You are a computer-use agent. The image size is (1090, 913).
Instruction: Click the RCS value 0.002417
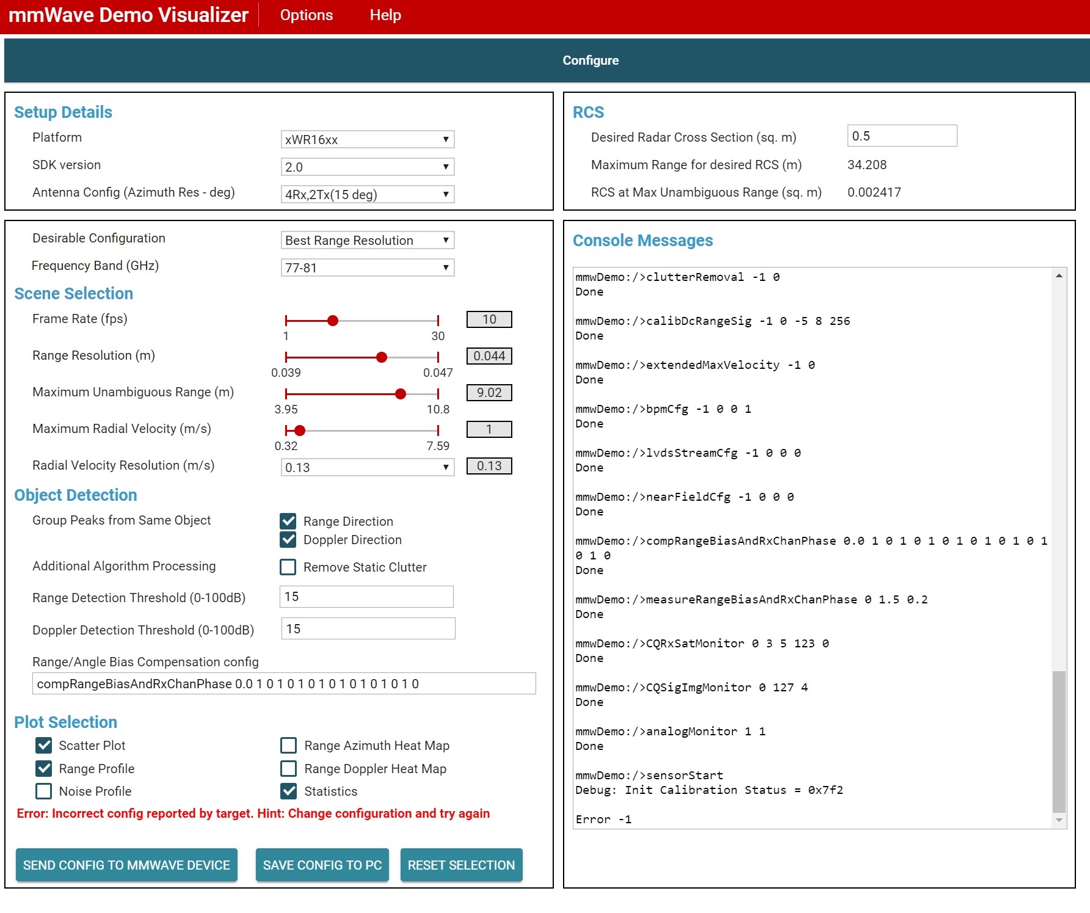pos(874,192)
